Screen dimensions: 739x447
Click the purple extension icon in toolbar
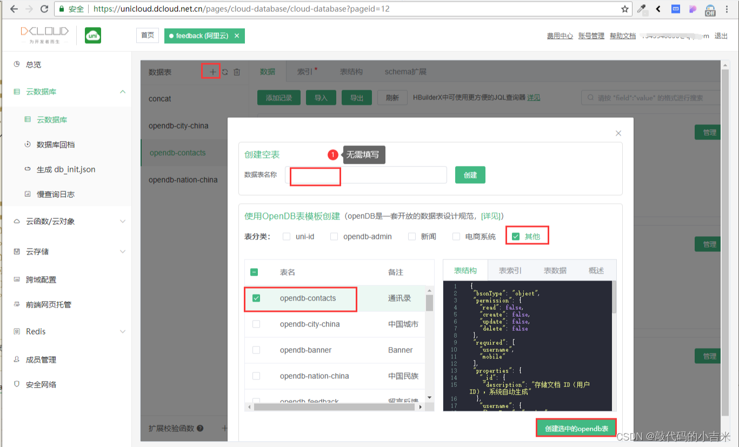coord(692,9)
